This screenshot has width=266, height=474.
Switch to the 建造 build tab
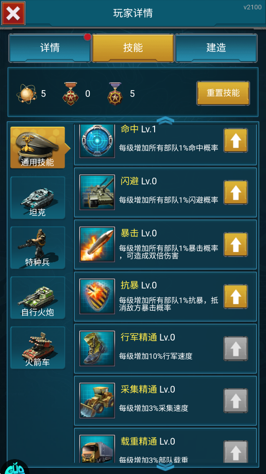click(216, 48)
